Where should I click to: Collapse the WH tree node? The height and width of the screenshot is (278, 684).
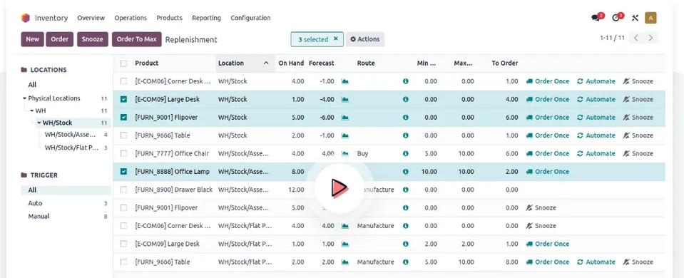coord(32,110)
